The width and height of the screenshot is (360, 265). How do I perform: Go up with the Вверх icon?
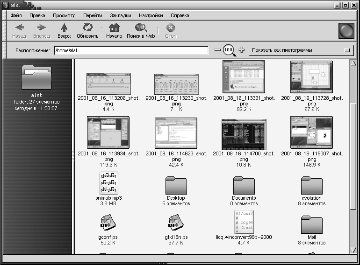click(64, 28)
